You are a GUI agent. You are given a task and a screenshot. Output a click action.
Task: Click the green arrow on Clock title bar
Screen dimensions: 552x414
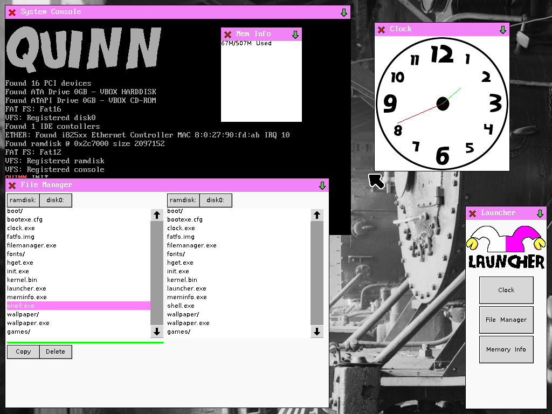[503, 30]
